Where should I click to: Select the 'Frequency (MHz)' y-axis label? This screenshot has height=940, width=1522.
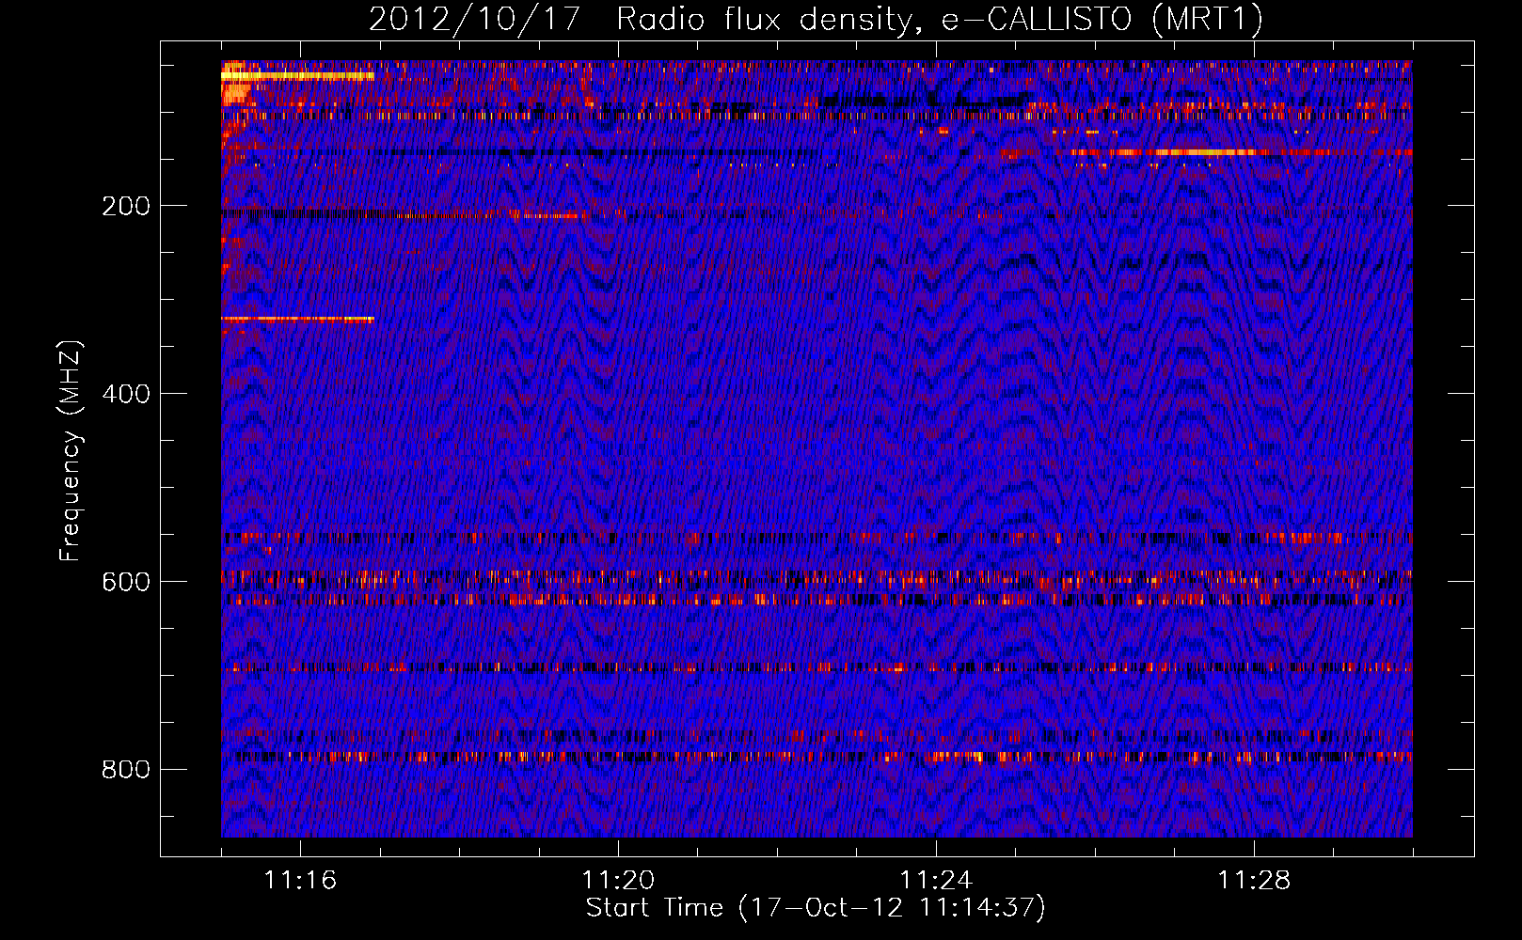point(71,450)
